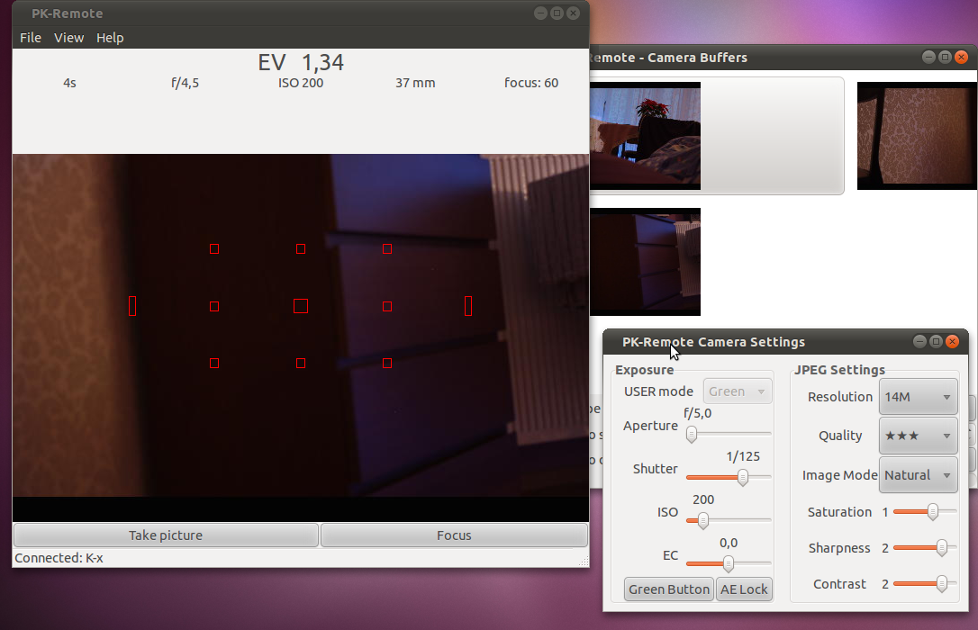The height and width of the screenshot is (630, 978).
Task: Expand the Quality stars dropdown
Action: tap(918, 436)
